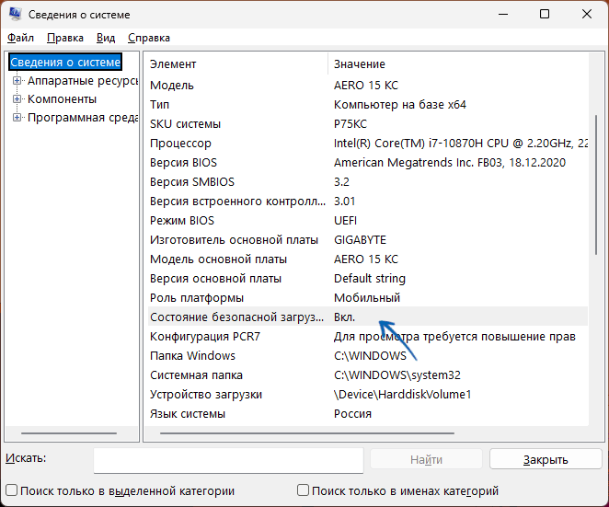
Task: Open the Справка menu
Action: (148, 38)
